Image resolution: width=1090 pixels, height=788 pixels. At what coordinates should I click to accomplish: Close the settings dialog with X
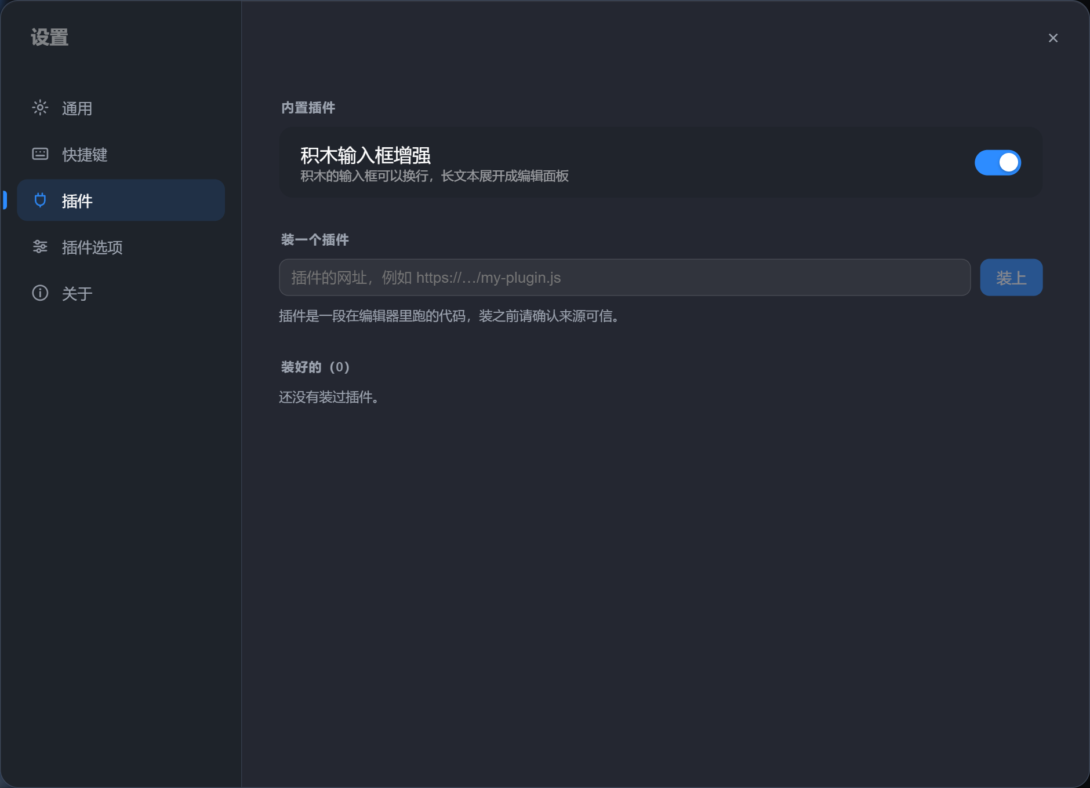click(x=1053, y=38)
